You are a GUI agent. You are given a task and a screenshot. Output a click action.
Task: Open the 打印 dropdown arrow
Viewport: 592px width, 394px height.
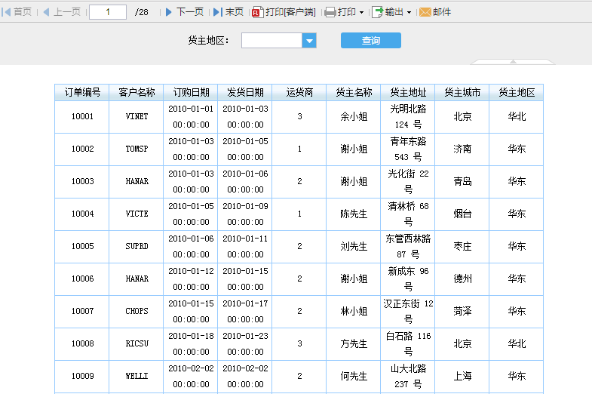coord(362,13)
